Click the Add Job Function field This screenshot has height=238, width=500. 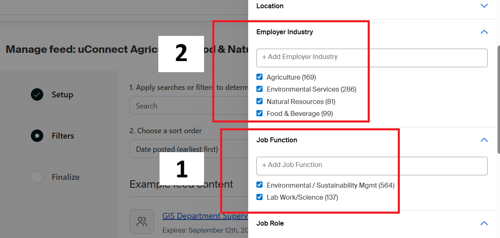pyautogui.click(x=372, y=165)
